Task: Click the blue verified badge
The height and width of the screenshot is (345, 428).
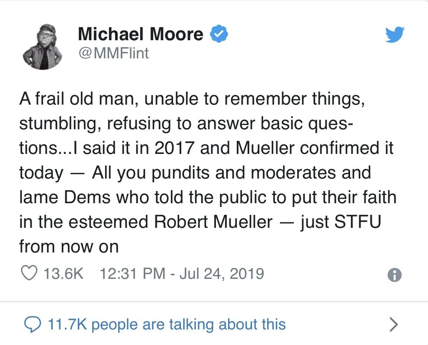Action: (x=219, y=34)
